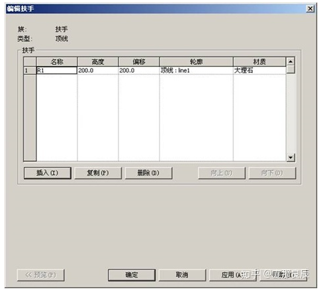Select the 偏移 cell 200.0
This screenshot has height=292, width=323.
tap(139, 70)
